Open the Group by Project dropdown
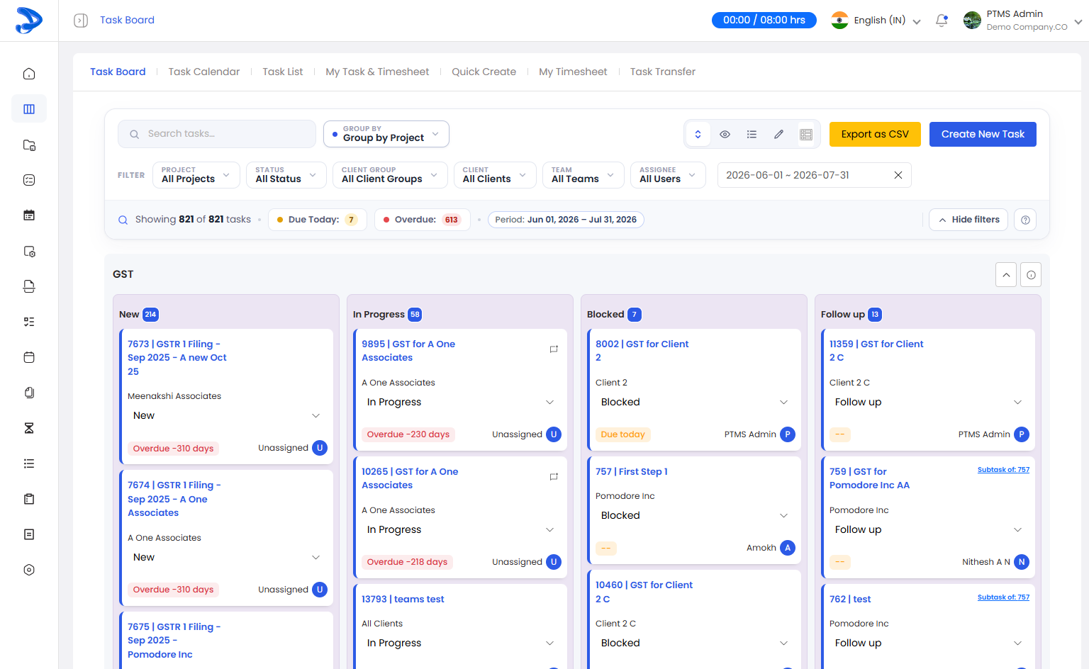 click(x=386, y=134)
